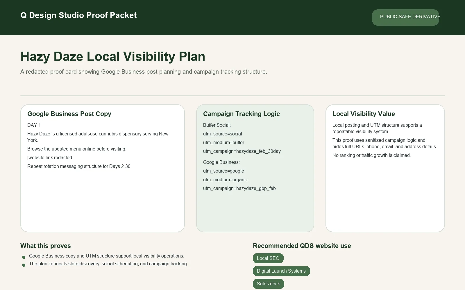Click the utm_campaign=hazydaze_feb_30day line

242,151
